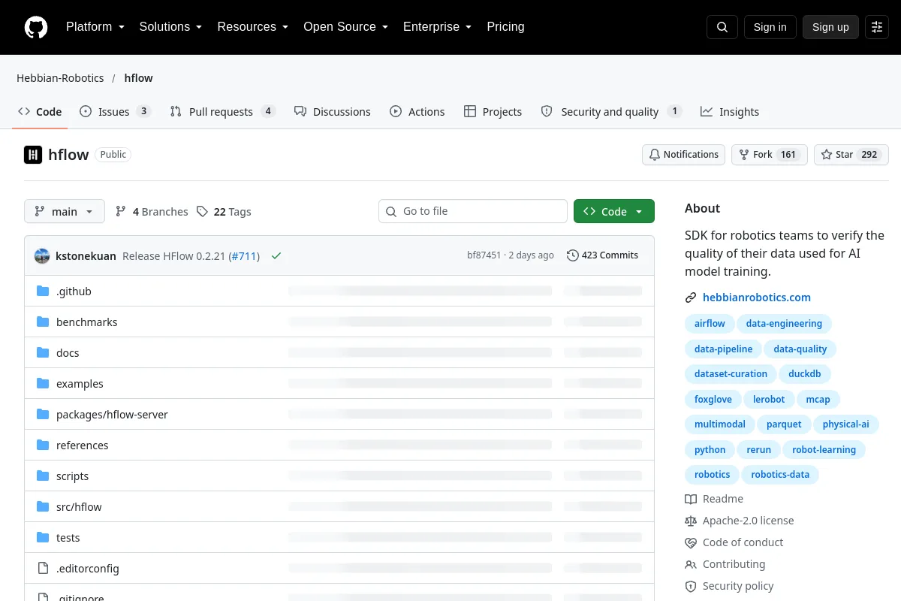This screenshot has width=901, height=601.
Task: Go to the GitHub homepage logo
Action: click(36, 27)
